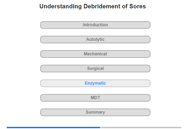Click the highlighted Enzymatic button
The width and height of the screenshot is (188, 129).
click(95, 83)
